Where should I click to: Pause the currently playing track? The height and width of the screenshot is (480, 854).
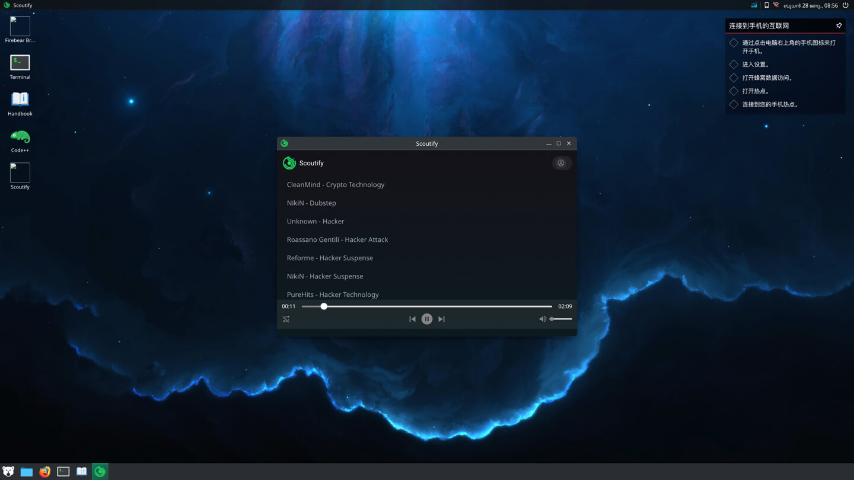coord(426,319)
